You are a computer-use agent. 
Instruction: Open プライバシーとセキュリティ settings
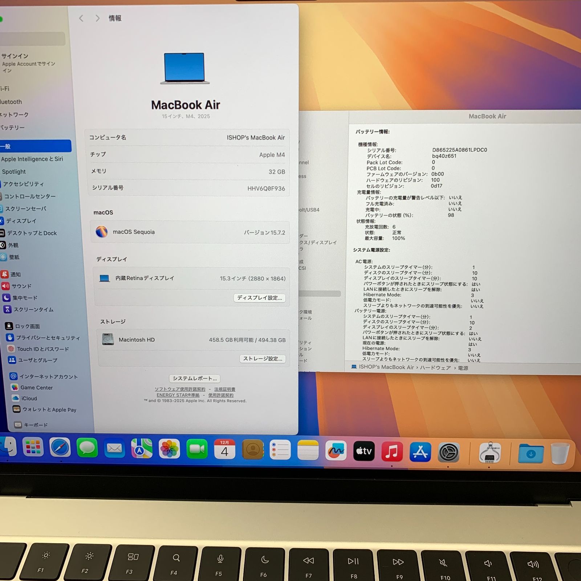(49, 338)
